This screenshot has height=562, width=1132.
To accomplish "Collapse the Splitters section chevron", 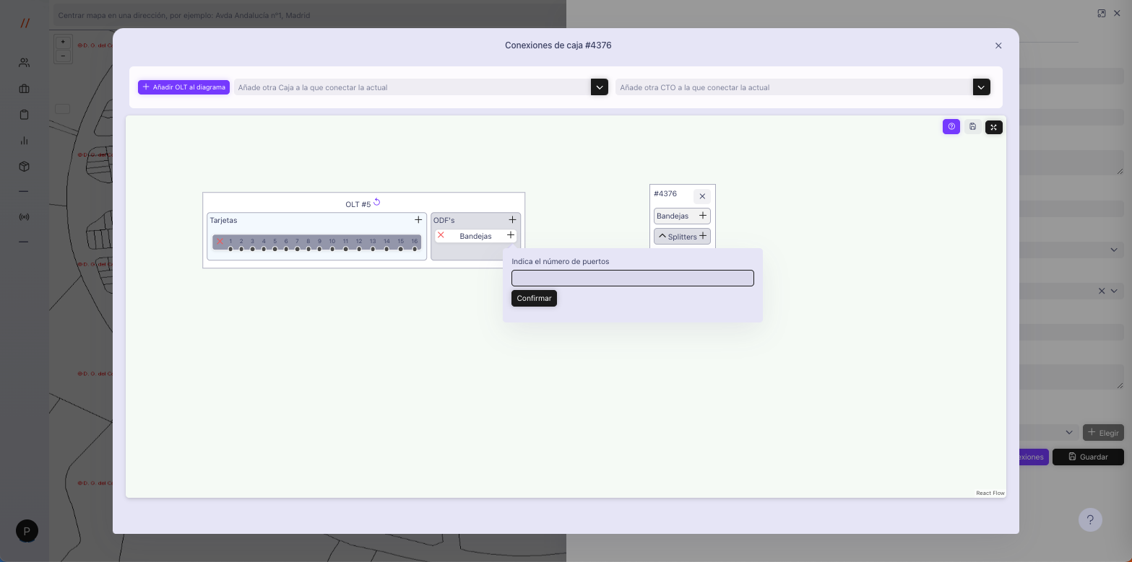I will coord(662,236).
